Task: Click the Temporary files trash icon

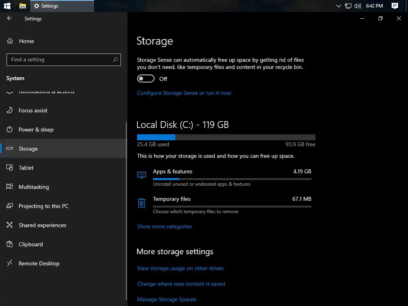Action: [x=141, y=203]
